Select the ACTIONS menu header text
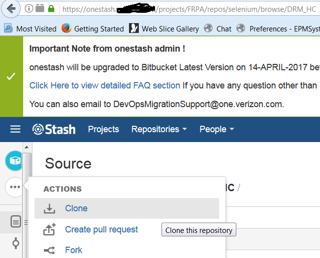 click(63, 189)
